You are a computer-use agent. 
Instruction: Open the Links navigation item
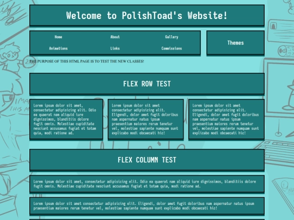click(115, 48)
